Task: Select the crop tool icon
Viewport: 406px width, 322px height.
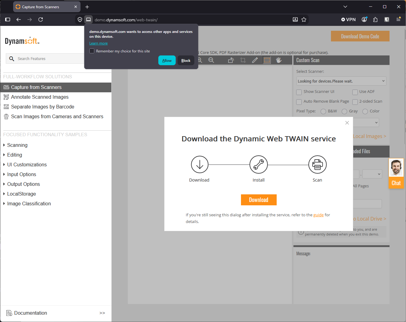Action: (243, 60)
